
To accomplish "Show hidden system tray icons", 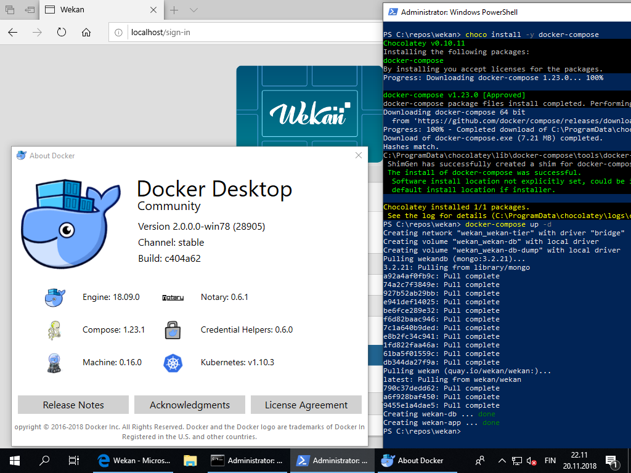I will coord(502,460).
